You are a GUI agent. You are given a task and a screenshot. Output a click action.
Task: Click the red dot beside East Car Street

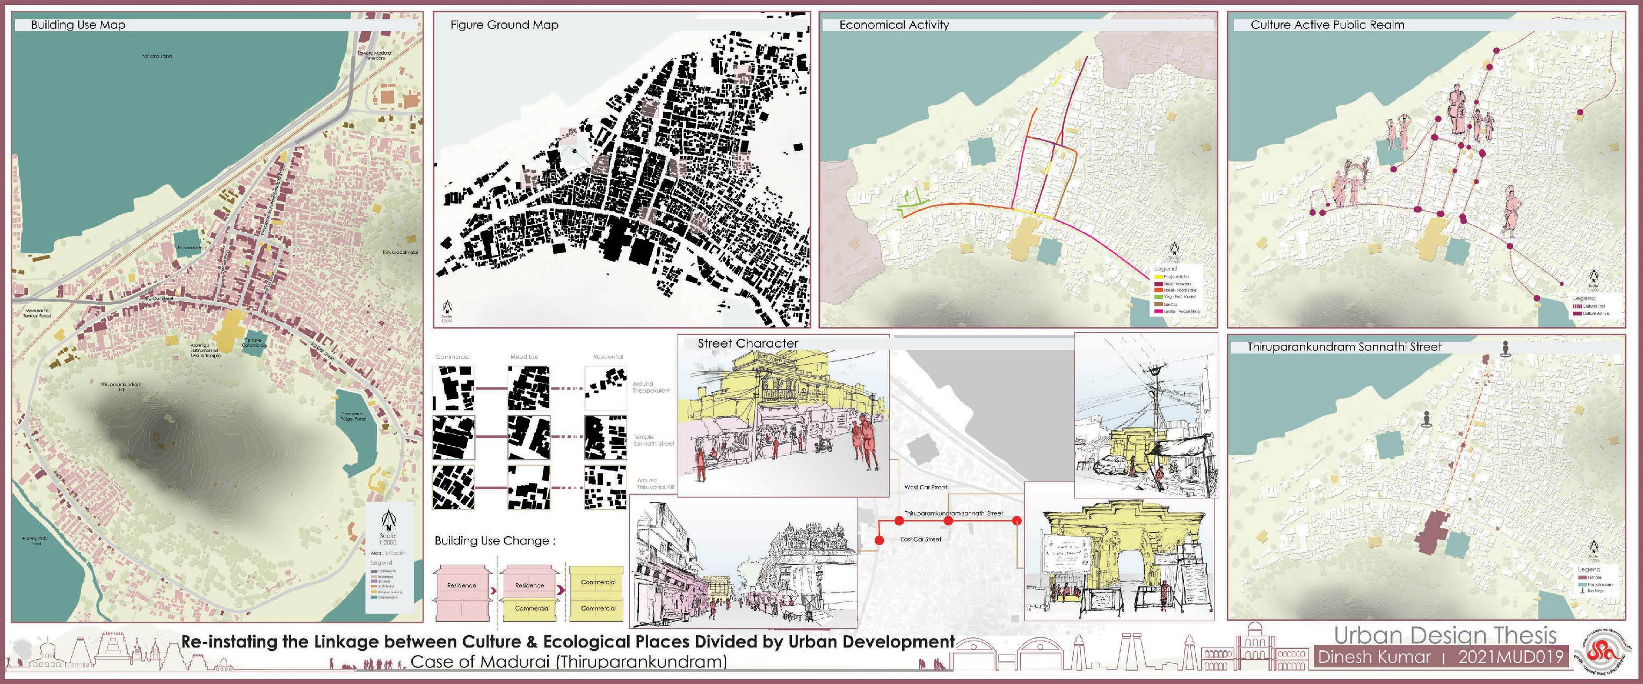coord(879,541)
